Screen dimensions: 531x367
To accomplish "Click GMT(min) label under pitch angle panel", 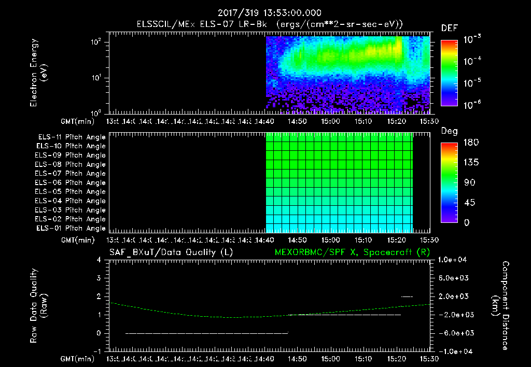I will click(x=78, y=241).
